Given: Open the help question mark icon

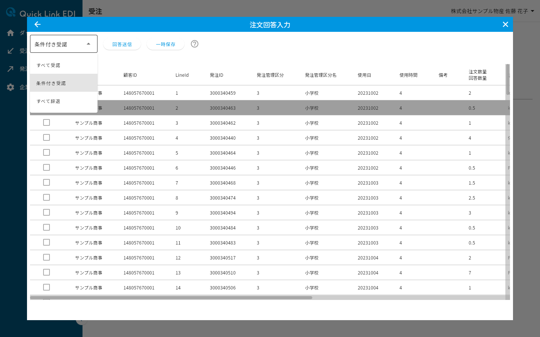Looking at the screenshot, I should pyautogui.click(x=195, y=44).
